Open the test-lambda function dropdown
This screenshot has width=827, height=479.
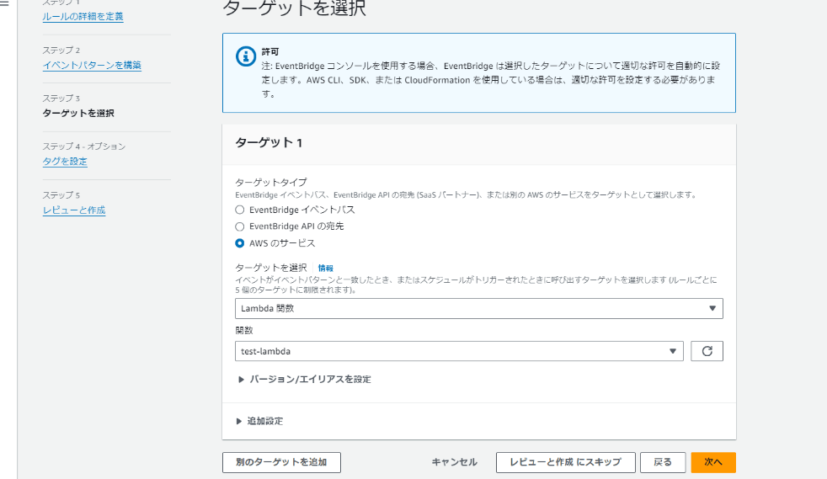459,351
